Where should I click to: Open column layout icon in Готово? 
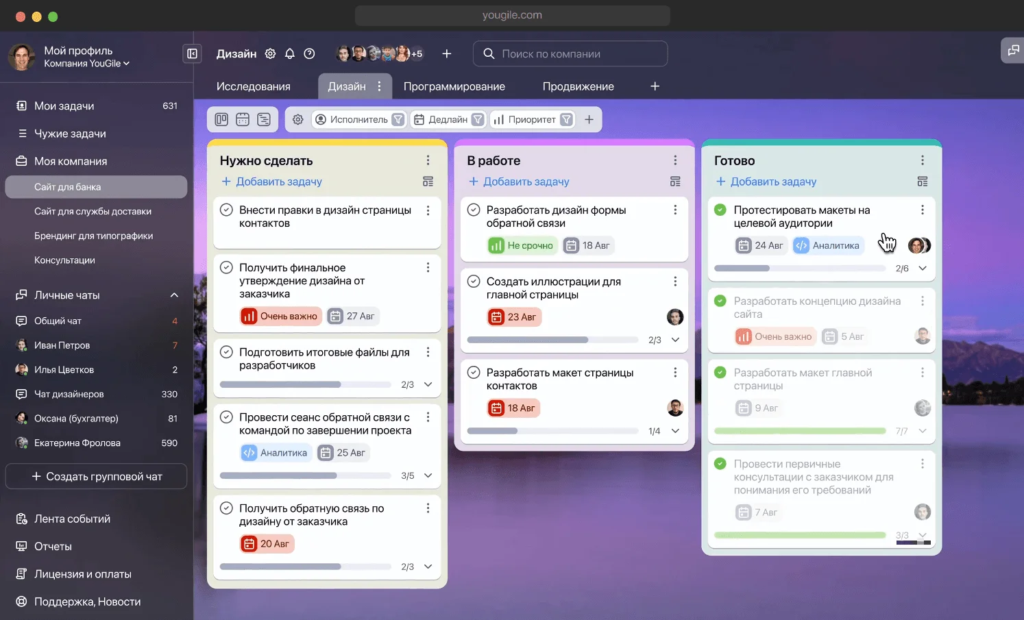pyautogui.click(x=923, y=182)
